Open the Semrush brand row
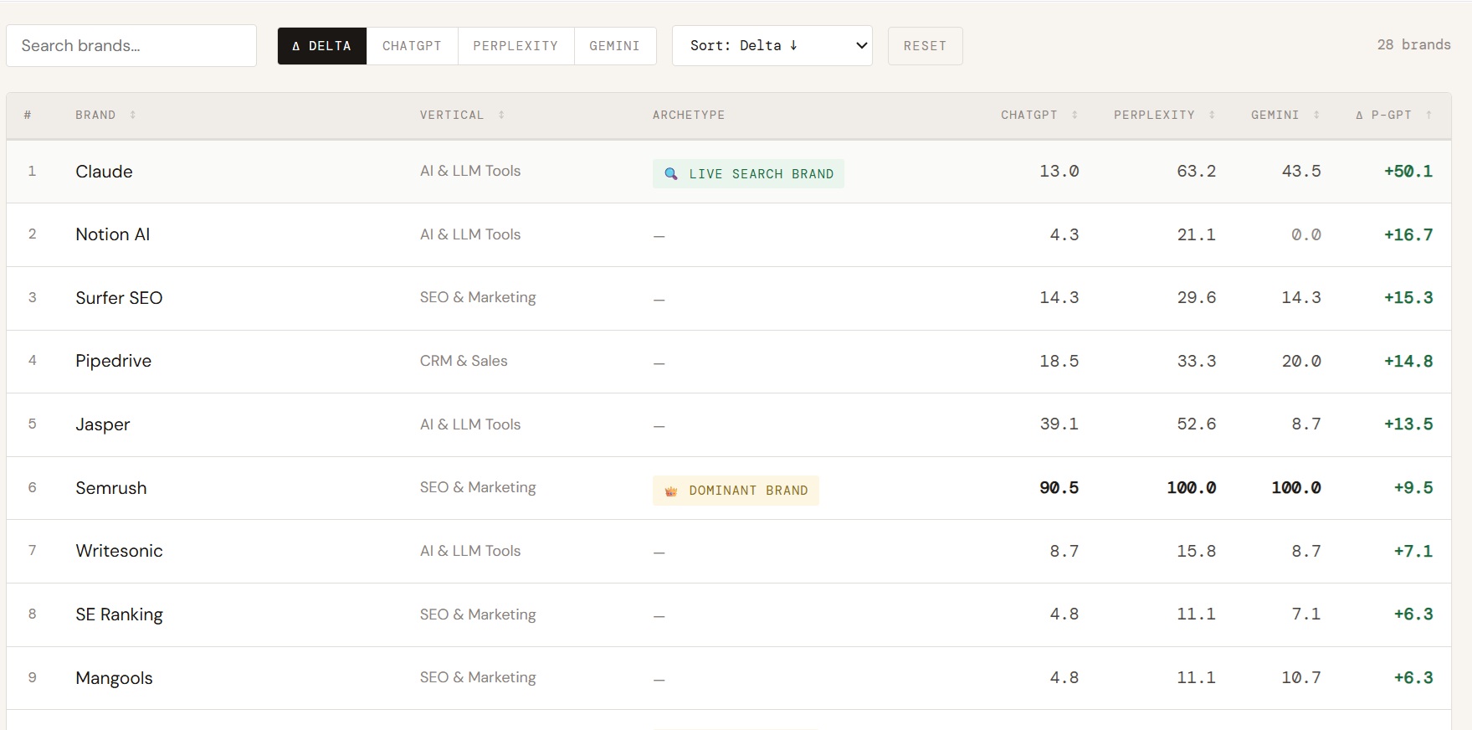Image resolution: width=1472 pixels, height=730 pixels. click(110, 488)
